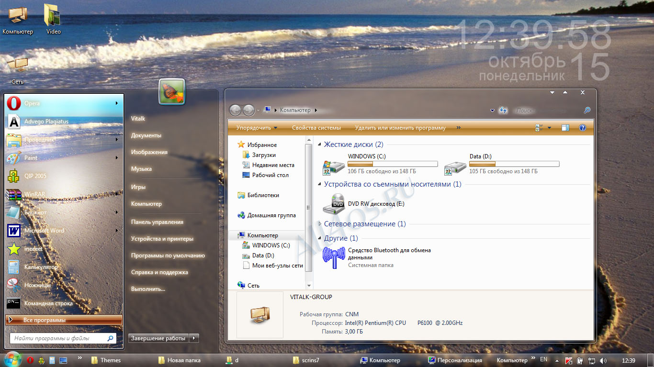Open Справка и поддержка from Start menu
The height and width of the screenshot is (367, 654).
159,272
